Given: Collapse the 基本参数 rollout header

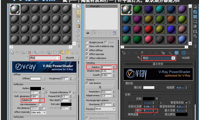Looking at the screenshot, I should coord(158,64).
